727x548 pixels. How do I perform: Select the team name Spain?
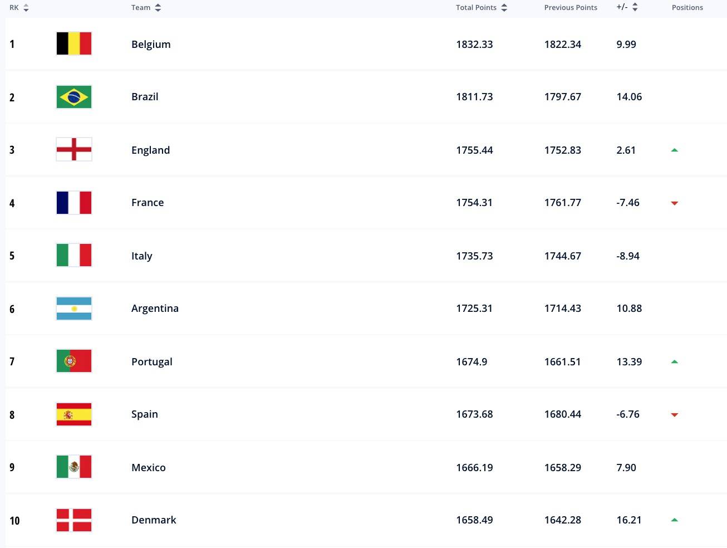(144, 414)
